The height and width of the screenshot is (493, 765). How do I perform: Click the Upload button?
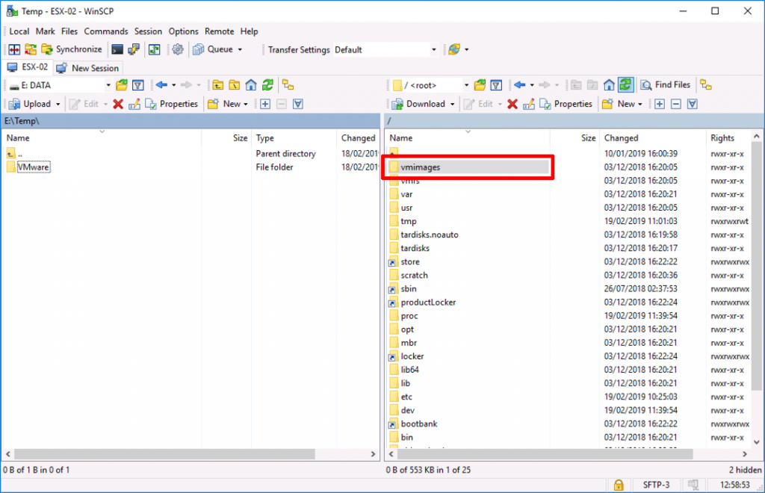pos(34,103)
